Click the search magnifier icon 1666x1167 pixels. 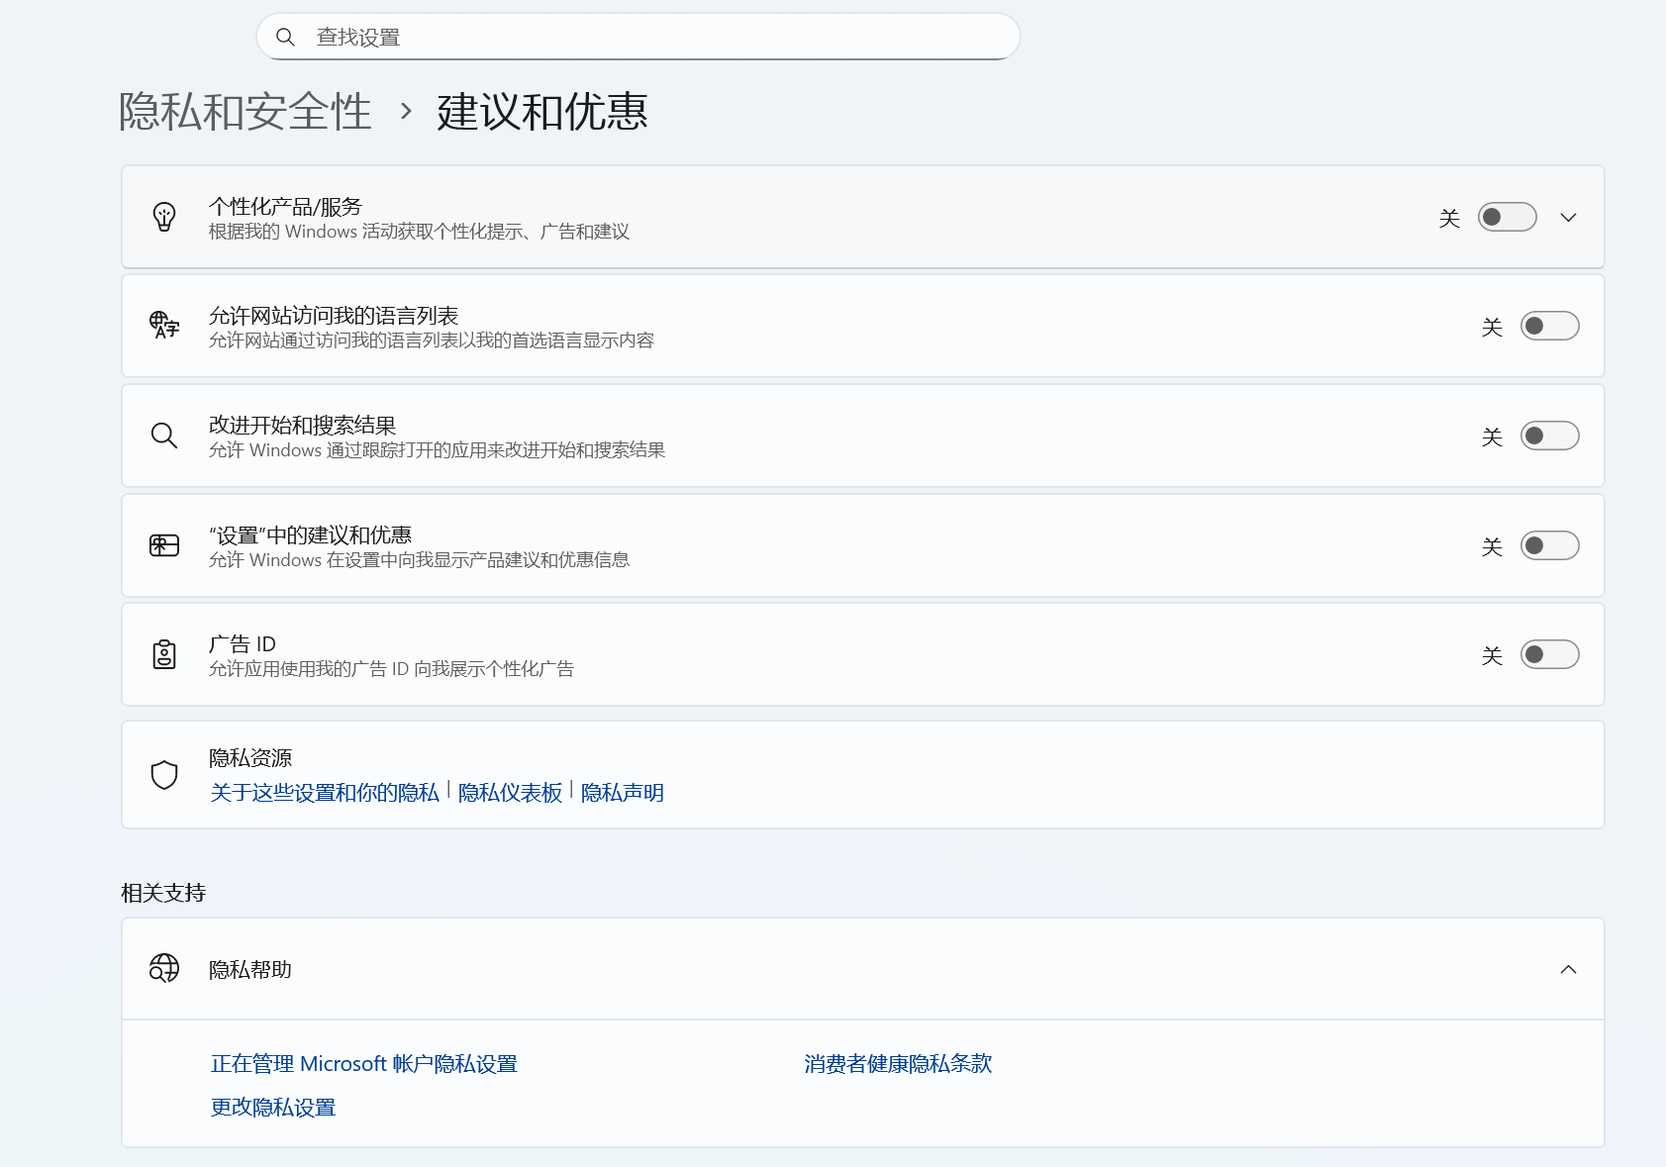click(x=285, y=37)
